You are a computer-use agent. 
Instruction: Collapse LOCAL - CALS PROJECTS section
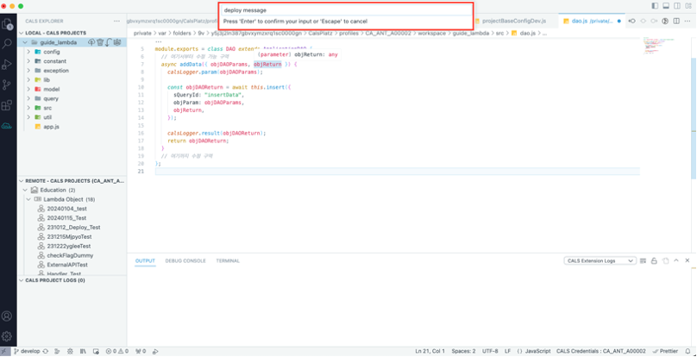(x=21, y=33)
